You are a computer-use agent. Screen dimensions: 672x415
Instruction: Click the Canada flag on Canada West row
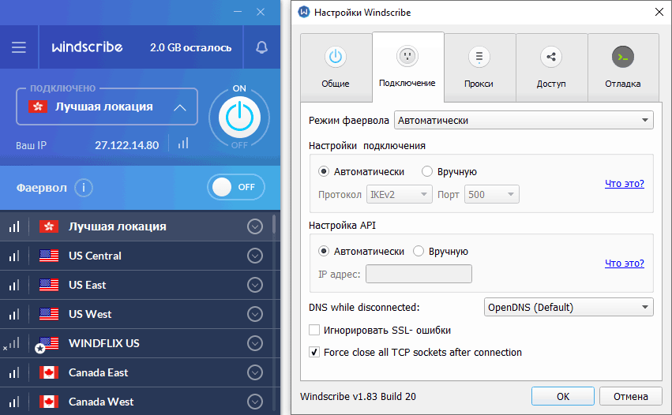(49, 402)
